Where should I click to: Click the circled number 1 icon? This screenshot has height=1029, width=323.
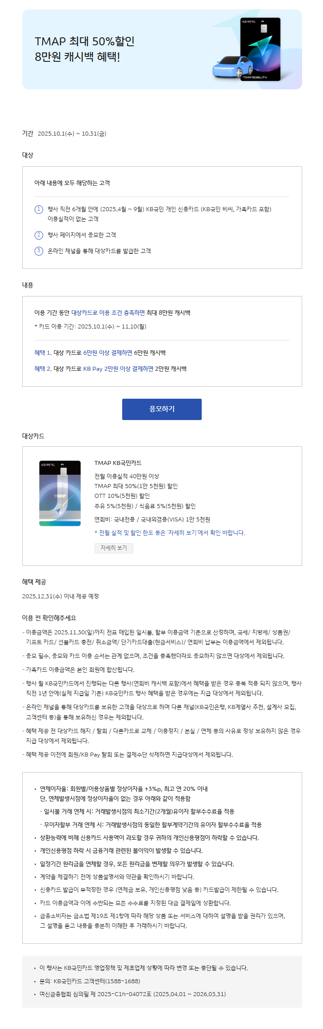(x=39, y=209)
